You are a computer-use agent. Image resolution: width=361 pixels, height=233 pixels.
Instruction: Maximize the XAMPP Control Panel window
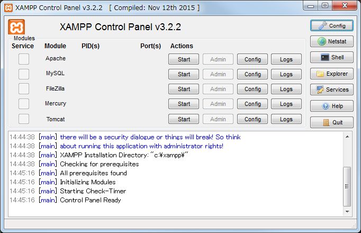coord(325,6)
